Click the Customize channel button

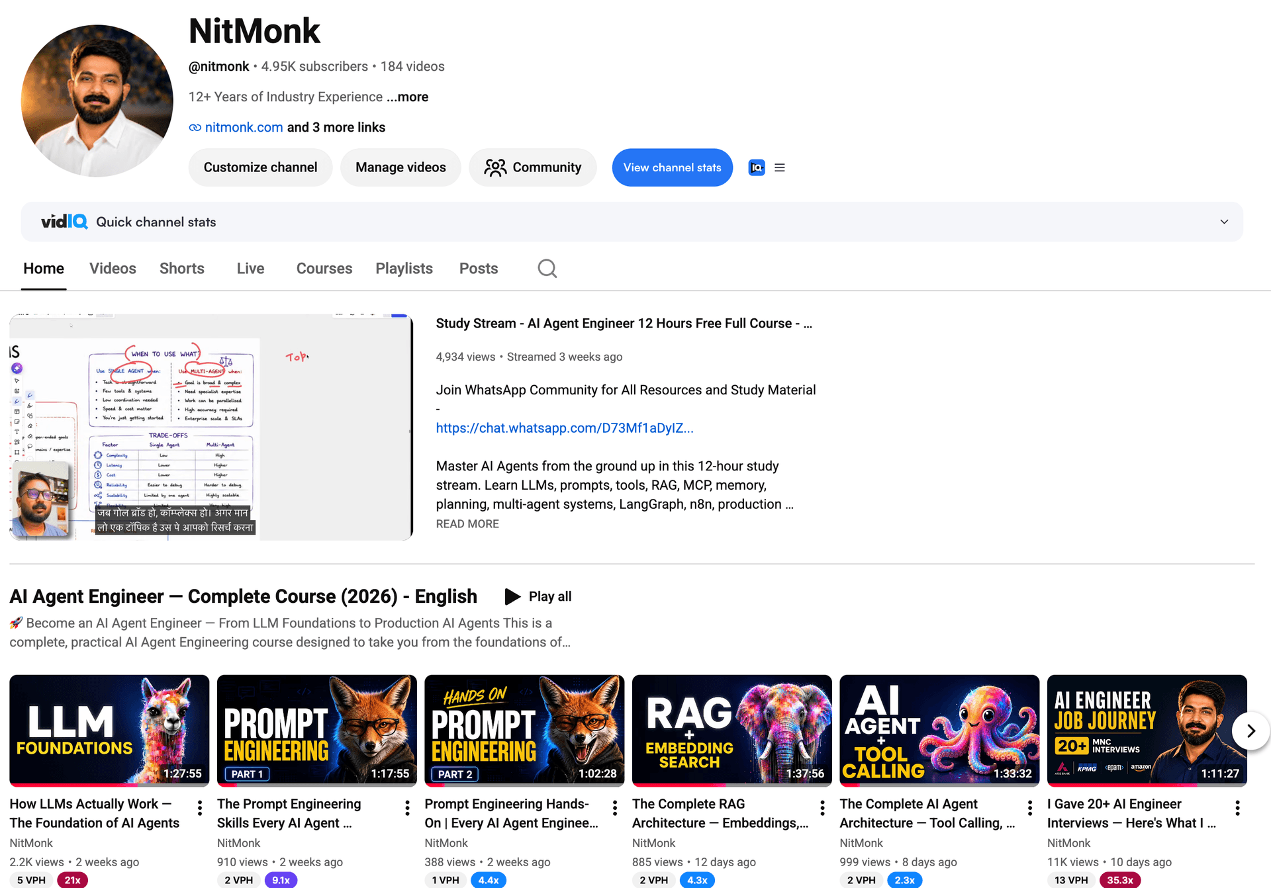260,167
